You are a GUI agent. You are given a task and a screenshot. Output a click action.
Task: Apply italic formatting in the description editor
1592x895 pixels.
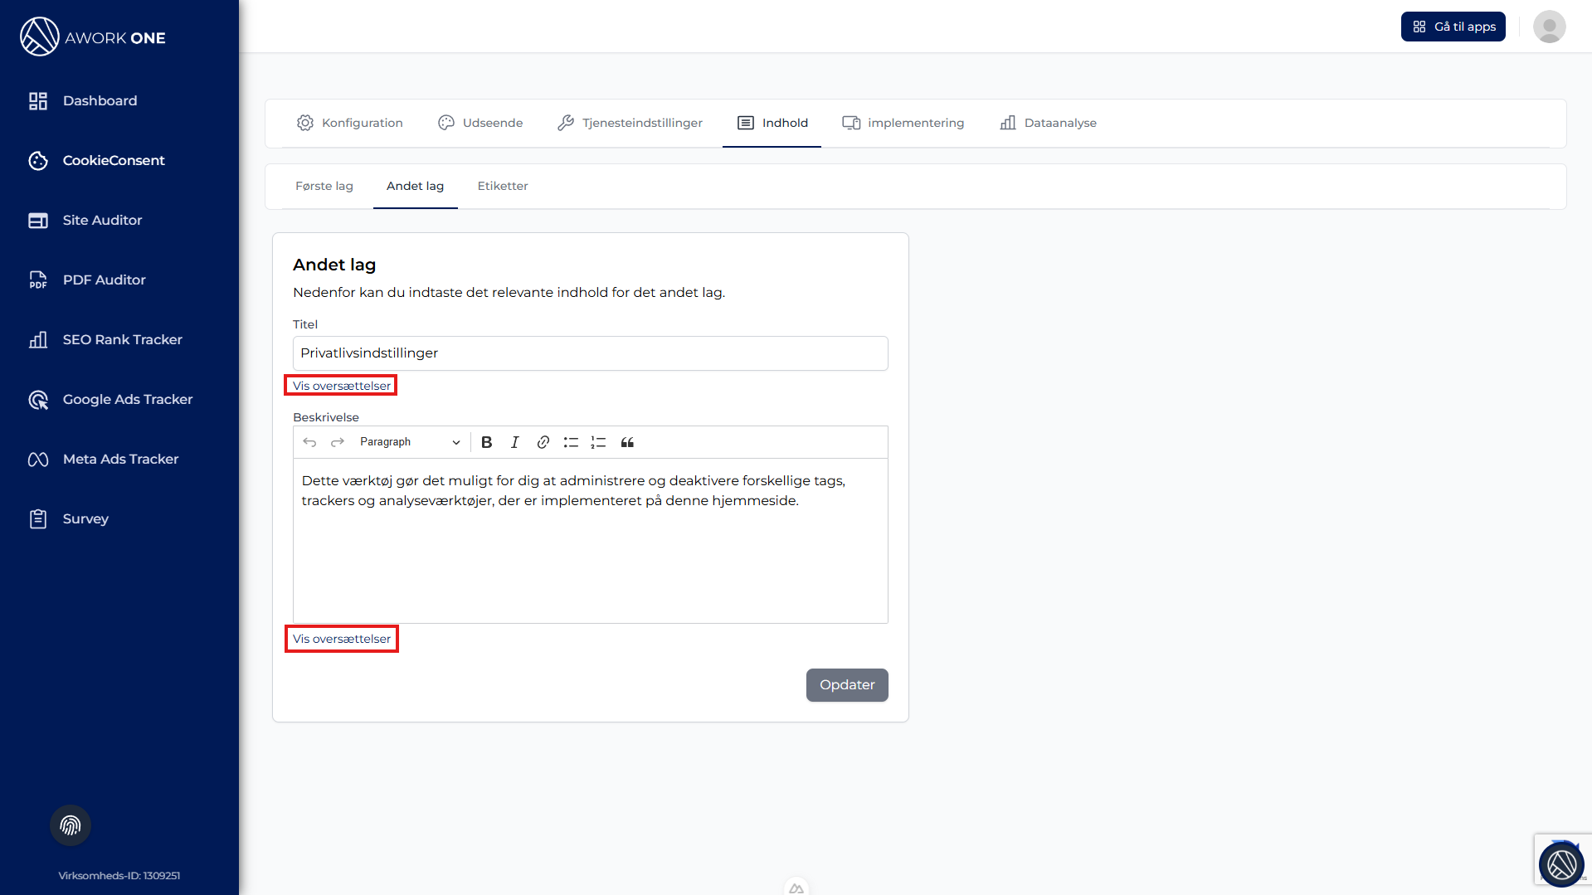click(x=514, y=442)
